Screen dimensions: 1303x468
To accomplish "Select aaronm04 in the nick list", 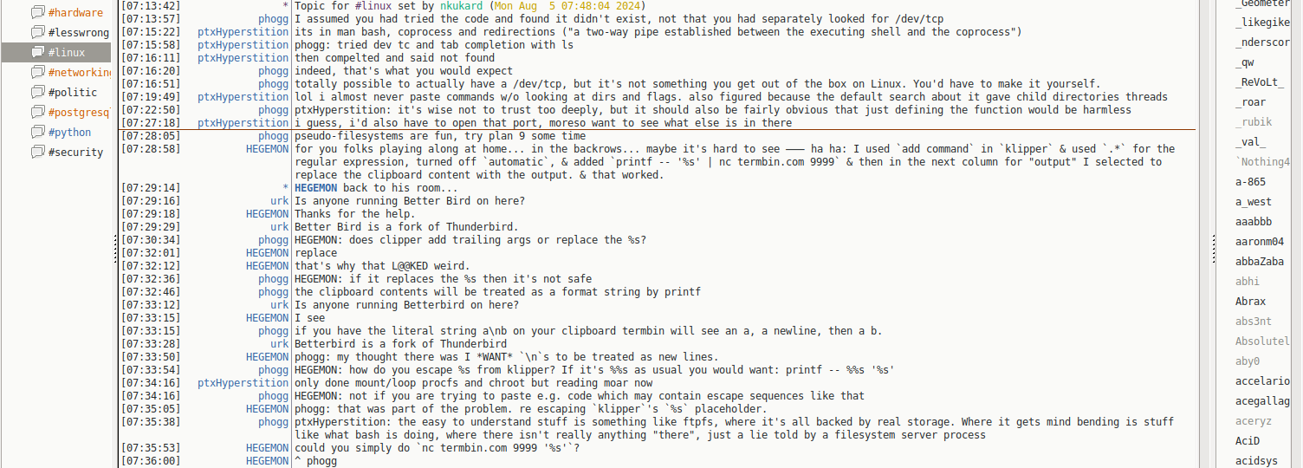I will click(x=1260, y=242).
